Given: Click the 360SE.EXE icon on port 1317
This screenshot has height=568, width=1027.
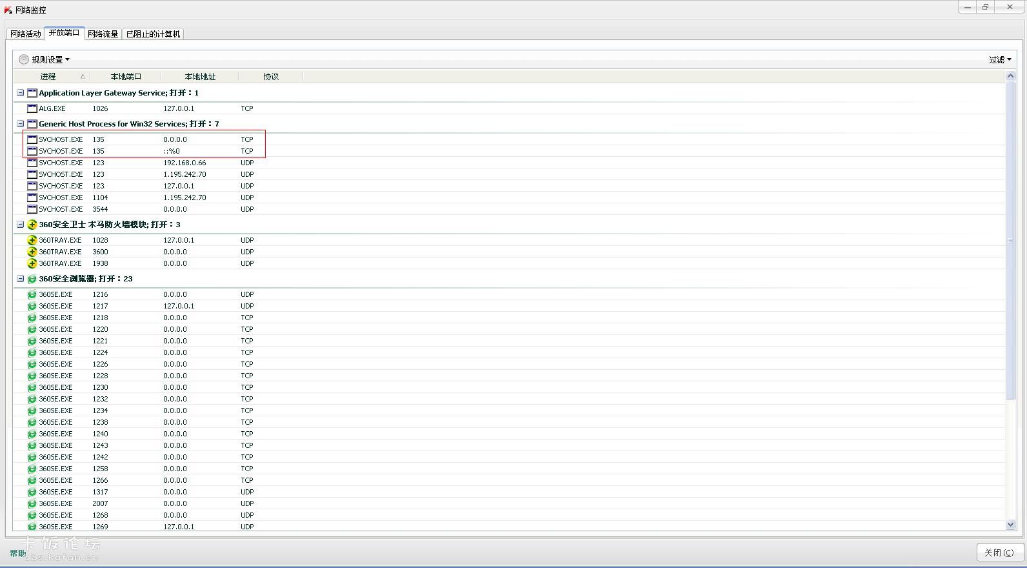Looking at the screenshot, I should click(32, 492).
